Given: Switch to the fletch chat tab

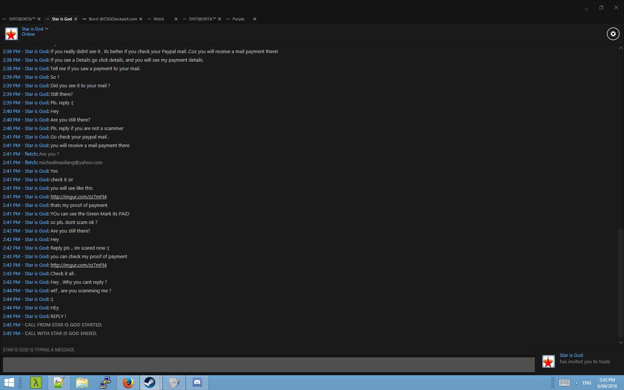Looking at the screenshot, I should click(x=159, y=19).
